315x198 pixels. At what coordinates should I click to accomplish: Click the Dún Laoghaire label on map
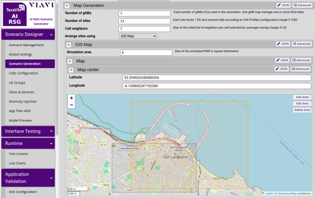pyautogui.click(x=175, y=157)
